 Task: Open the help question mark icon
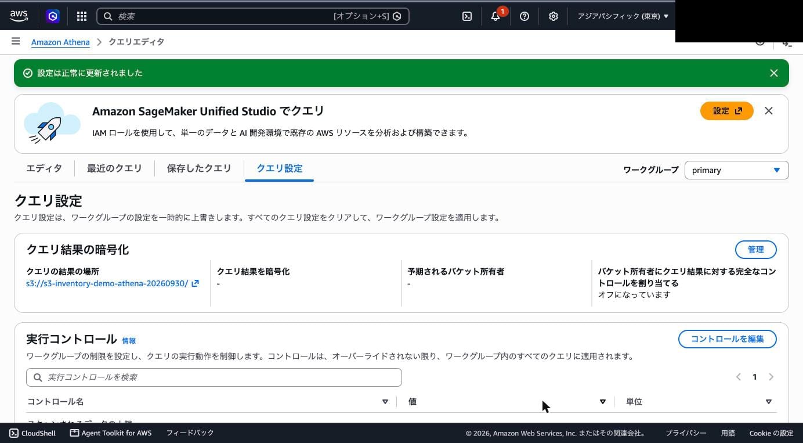[525, 16]
